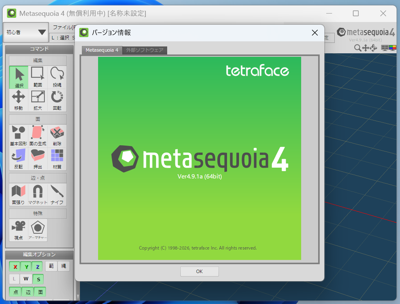Choose the 反転 flip tool

coord(19,159)
